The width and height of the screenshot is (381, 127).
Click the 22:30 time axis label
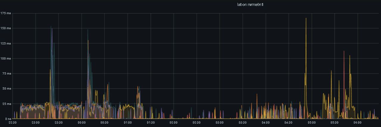[x=13, y=123]
